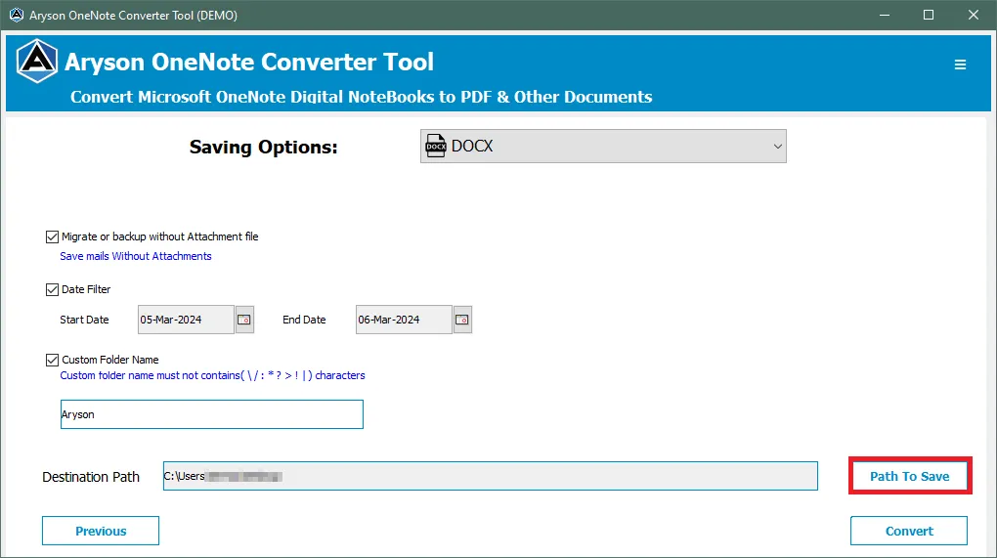997x558 pixels.
Task: Maximize the Aryson converter window
Action: click(x=929, y=15)
